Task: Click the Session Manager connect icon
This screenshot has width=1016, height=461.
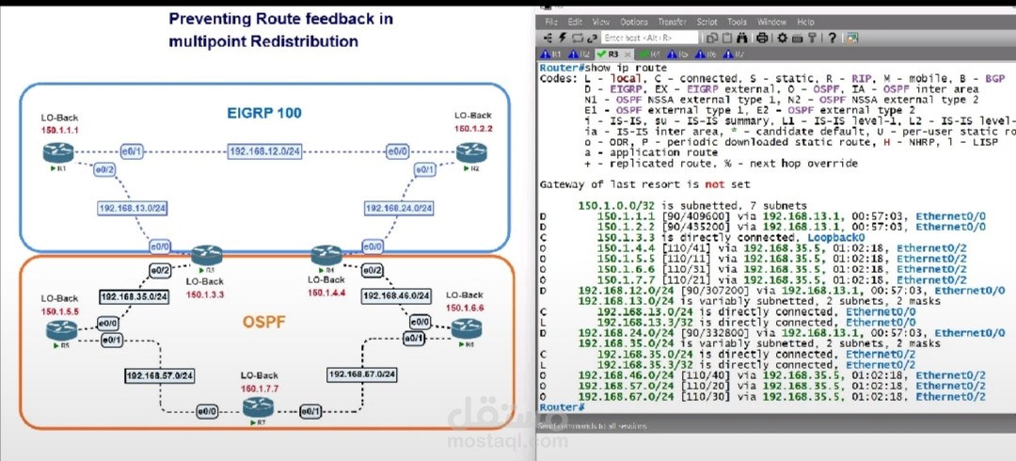Action: coord(548,39)
